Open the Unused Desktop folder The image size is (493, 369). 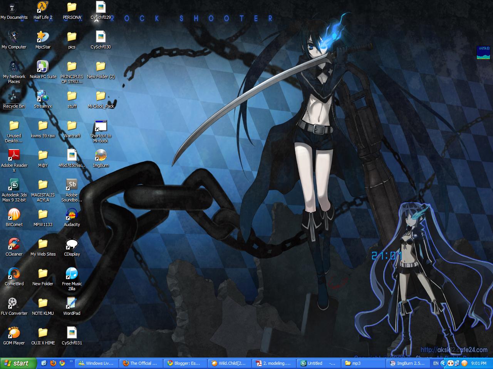14,131
